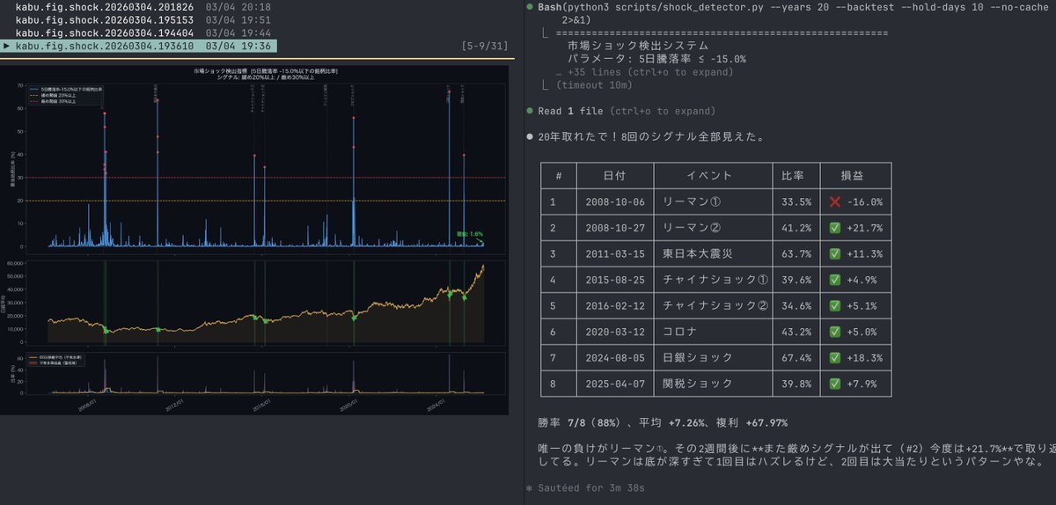Click the red X icon in the リーマン① row
This screenshot has width=1056, height=505.
click(x=835, y=201)
